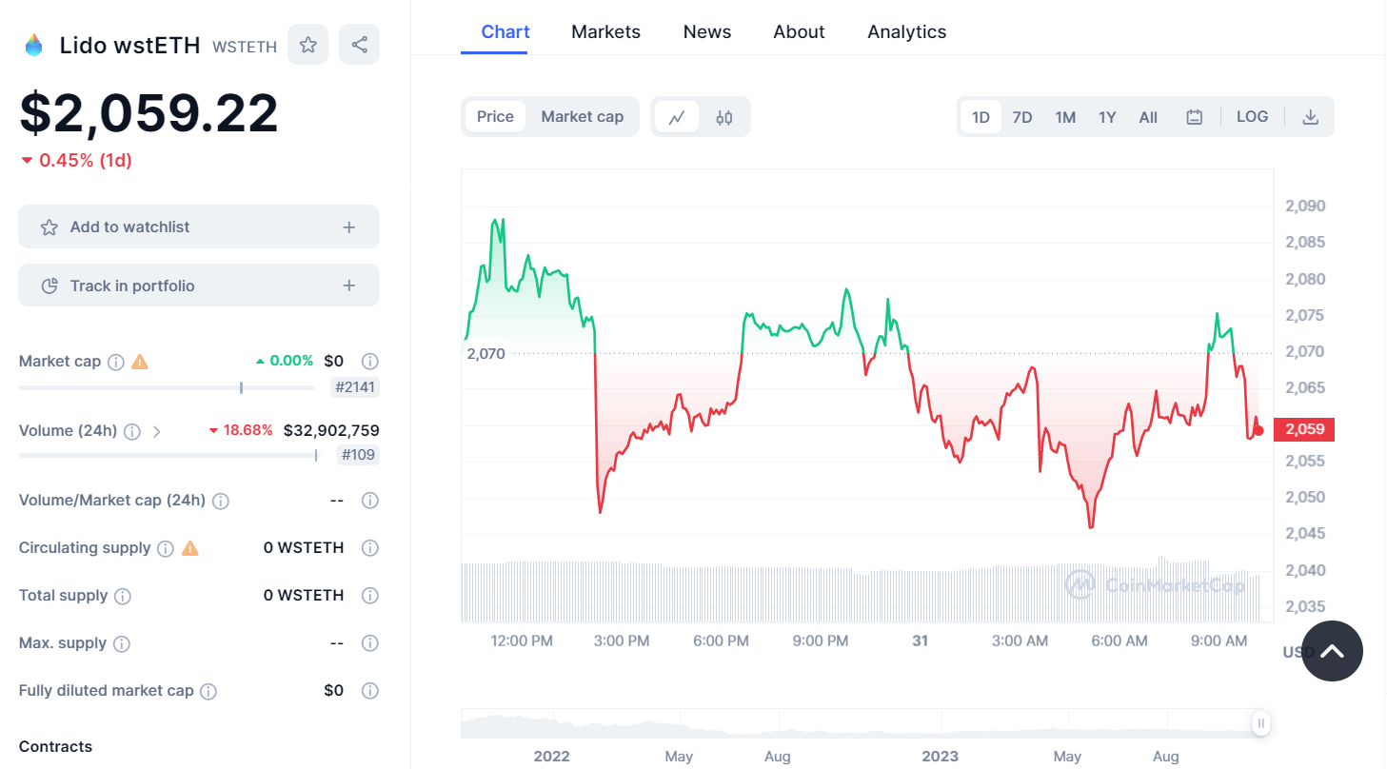
Task: Click the pie chart icon in the Track in portfolio button
Action: coord(50,286)
